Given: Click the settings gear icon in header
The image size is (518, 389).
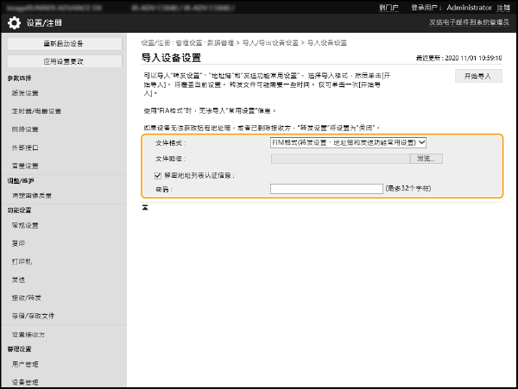Looking at the screenshot, I should (15, 22).
